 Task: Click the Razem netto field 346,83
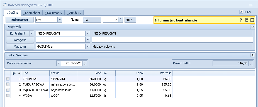[x=230, y=63]
